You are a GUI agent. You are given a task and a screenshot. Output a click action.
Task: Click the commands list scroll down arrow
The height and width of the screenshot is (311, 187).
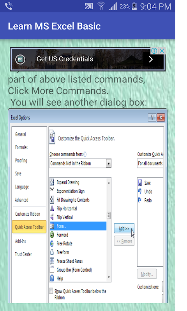[109, 277]
